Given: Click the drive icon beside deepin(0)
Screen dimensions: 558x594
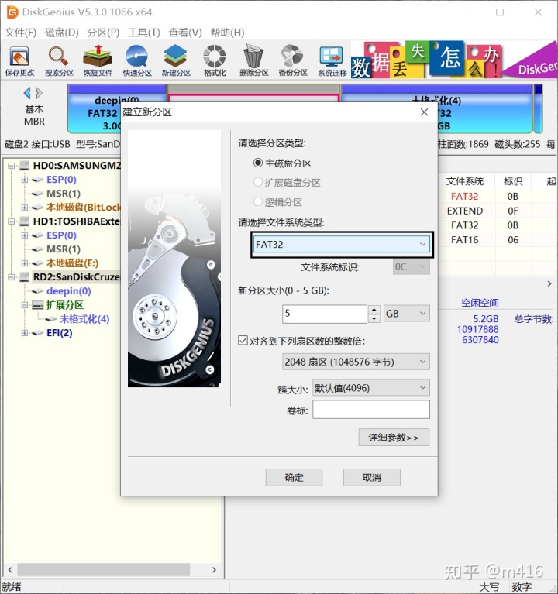Looking at the screenshot, I should [38, 291].
